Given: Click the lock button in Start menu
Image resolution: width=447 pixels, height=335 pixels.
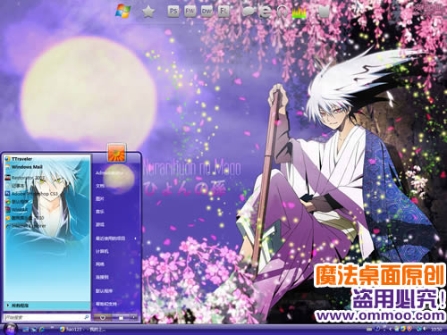Looking at the screenshot, I should click(x=121, y=318).
